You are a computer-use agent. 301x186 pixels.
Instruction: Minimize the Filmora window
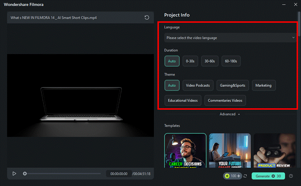tap(284, 4)
